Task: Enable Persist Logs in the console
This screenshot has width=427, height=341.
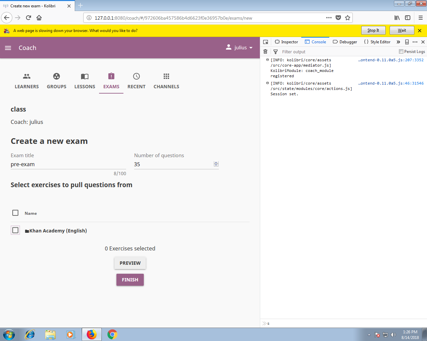Action: pyautogui.click(x=401, y=52)
